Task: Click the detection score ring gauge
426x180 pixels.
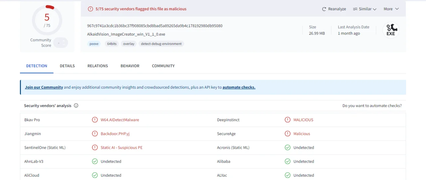Action: (x=47, y=20)
